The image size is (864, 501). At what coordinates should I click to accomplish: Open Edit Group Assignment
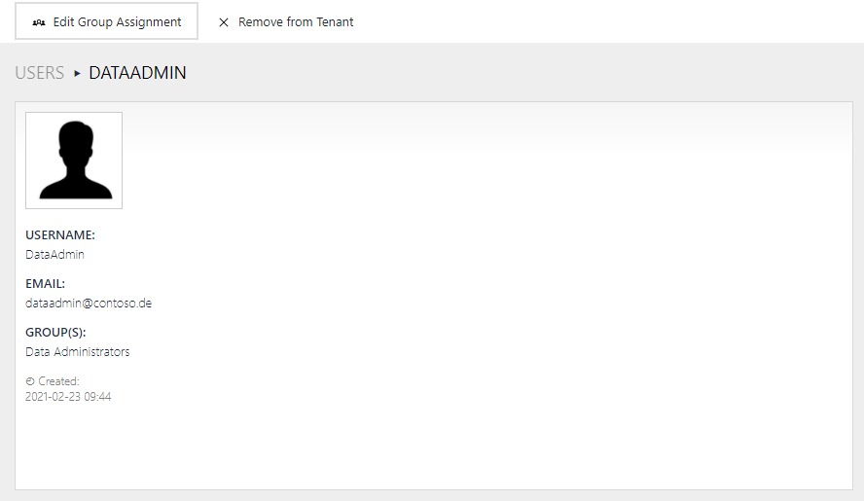click(x=106, y=21)
